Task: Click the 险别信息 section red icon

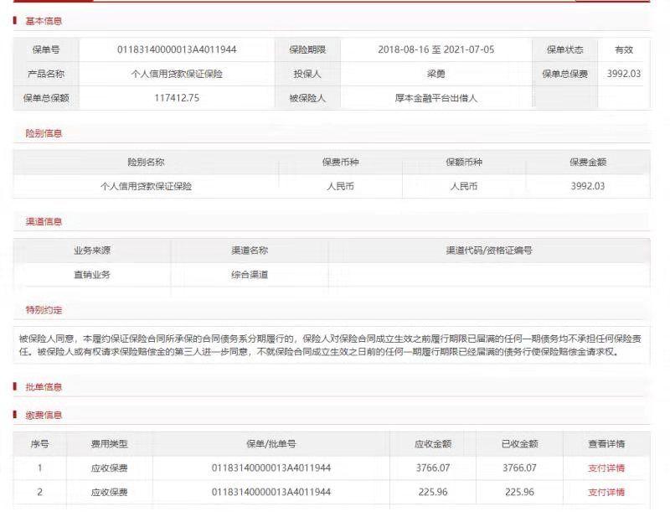Action: tap(17, 133)
